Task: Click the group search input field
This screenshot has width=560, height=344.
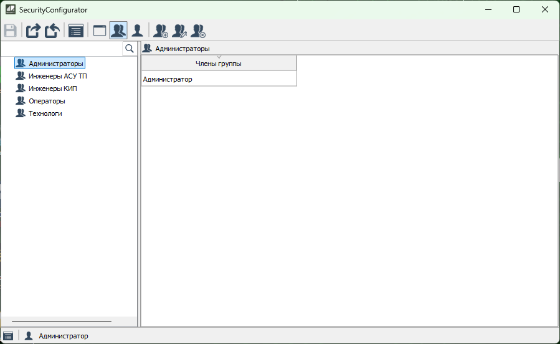Action: [62, 49]
